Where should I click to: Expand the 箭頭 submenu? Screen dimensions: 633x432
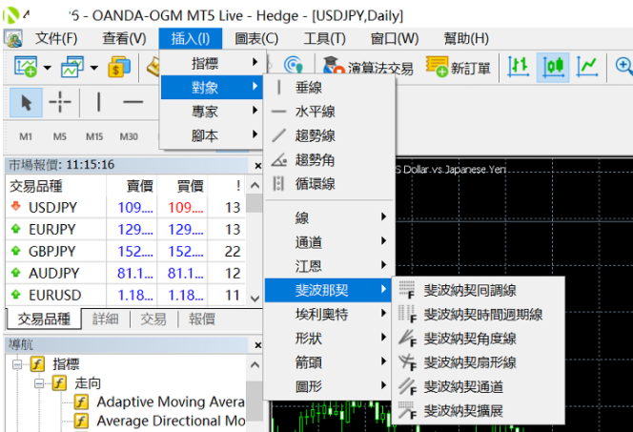(x=329, y=361)
